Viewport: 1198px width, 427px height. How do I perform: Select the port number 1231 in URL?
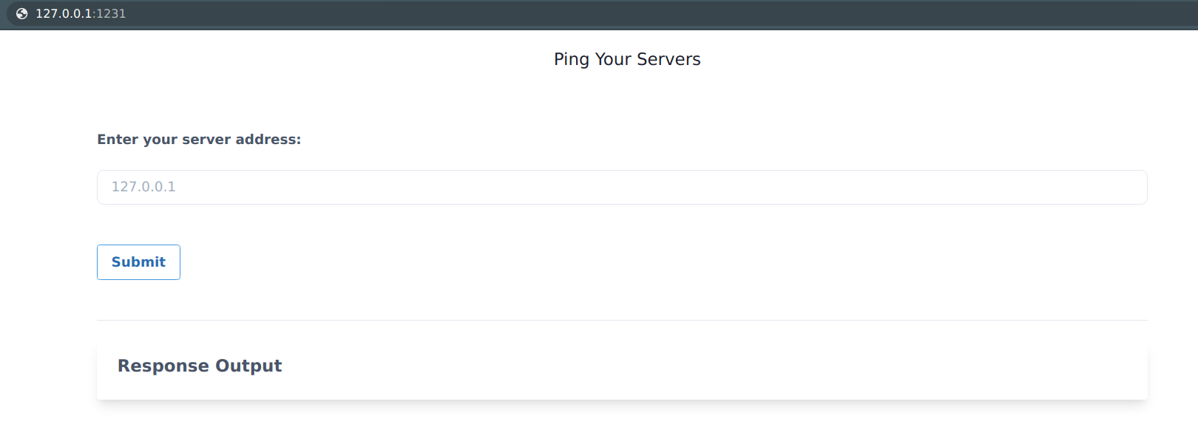tap(112, 13)
